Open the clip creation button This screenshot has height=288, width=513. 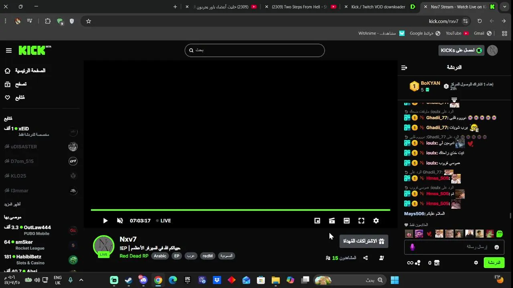[x=332, y=221]
